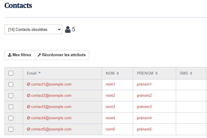Click the nom3 name cell
Viewport: 207px width, 138px height.
click(x=111, y=107)
